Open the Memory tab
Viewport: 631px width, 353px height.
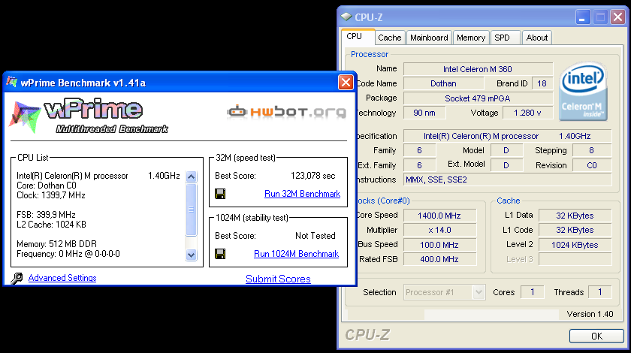(x=471, y=38)
